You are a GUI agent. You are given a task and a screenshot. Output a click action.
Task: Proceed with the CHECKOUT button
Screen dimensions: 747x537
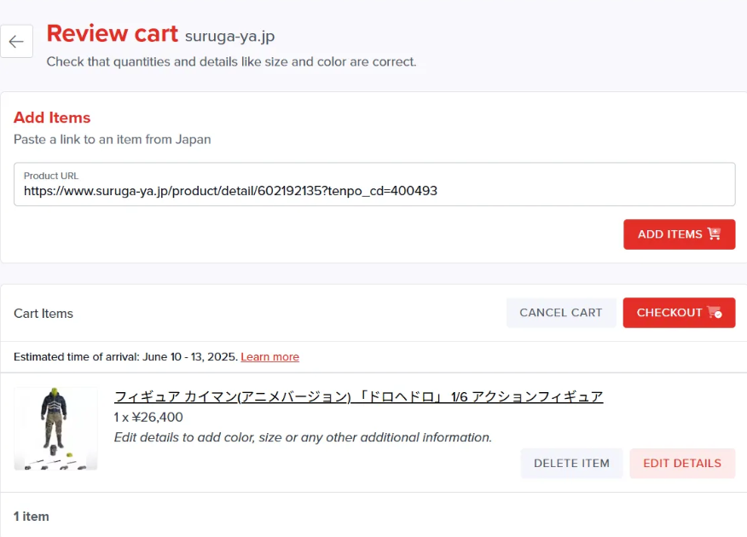679,313
